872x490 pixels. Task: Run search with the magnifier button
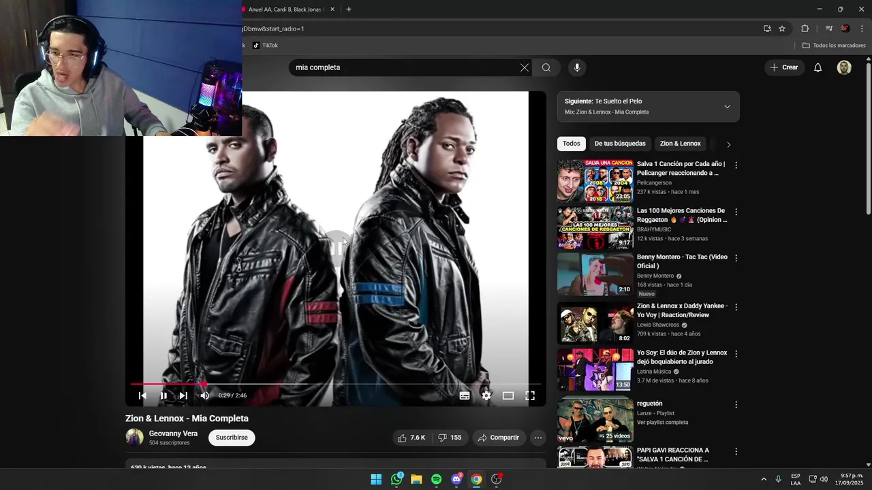click(x=546, y=67)
